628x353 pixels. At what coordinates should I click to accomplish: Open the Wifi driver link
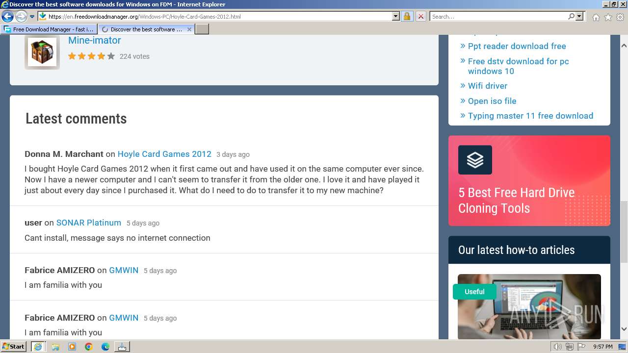click(487, 86)
